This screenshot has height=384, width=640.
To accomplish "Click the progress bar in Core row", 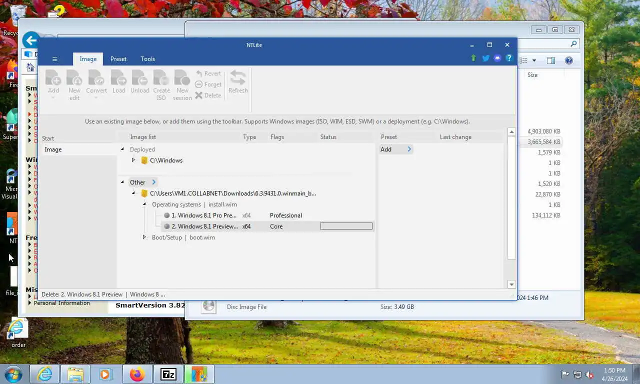I will coord(346,226).
